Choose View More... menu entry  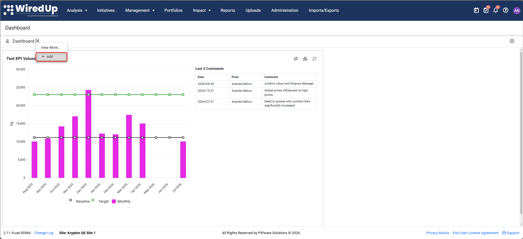51,48
